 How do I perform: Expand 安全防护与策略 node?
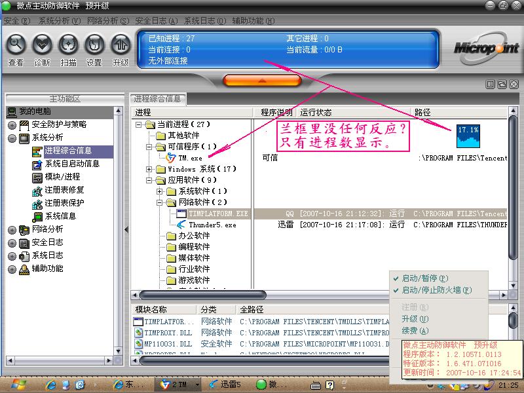tap(12, 125)
